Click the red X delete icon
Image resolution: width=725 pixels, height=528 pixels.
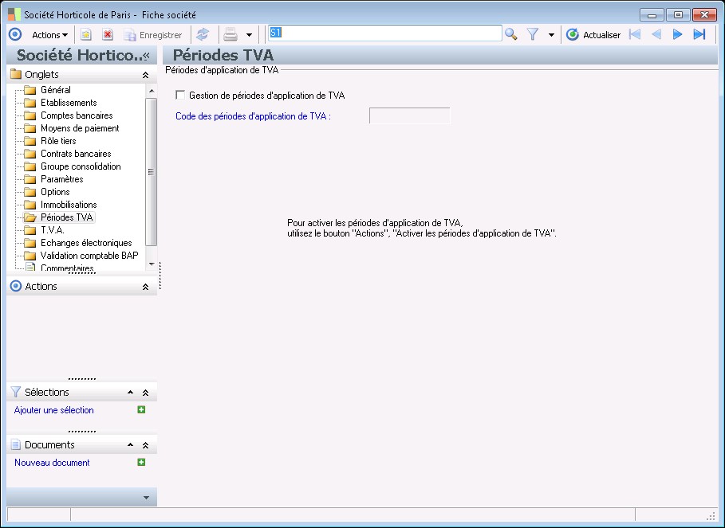(x=108, y=34)
